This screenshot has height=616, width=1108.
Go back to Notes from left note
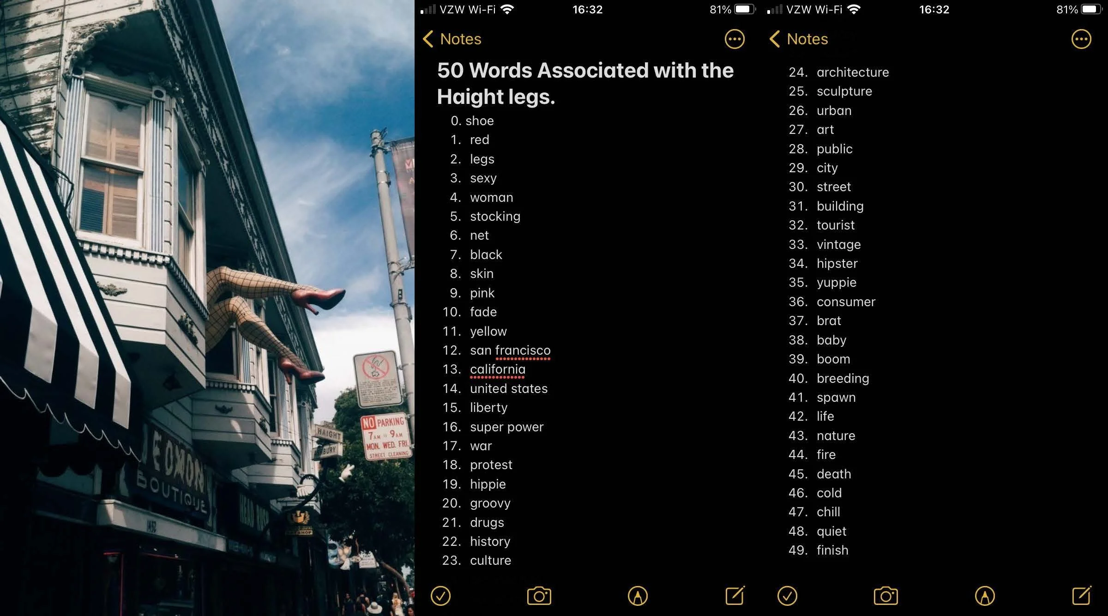(x=452, y=39)
